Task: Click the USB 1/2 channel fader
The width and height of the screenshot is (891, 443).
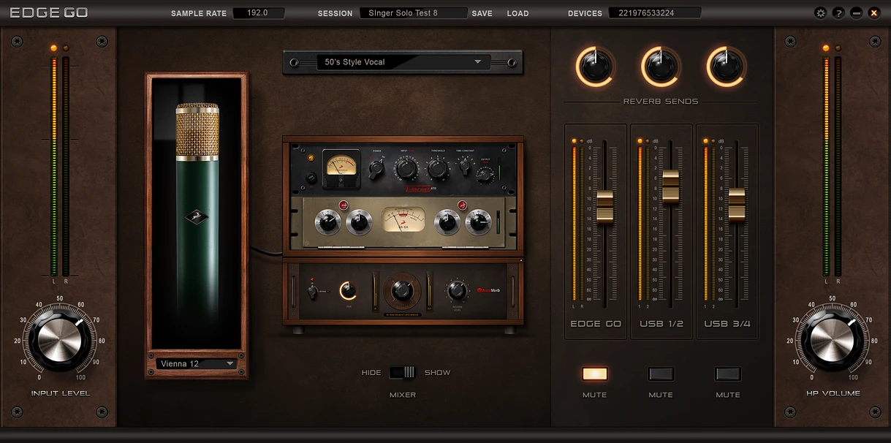Action: [670, 185]
